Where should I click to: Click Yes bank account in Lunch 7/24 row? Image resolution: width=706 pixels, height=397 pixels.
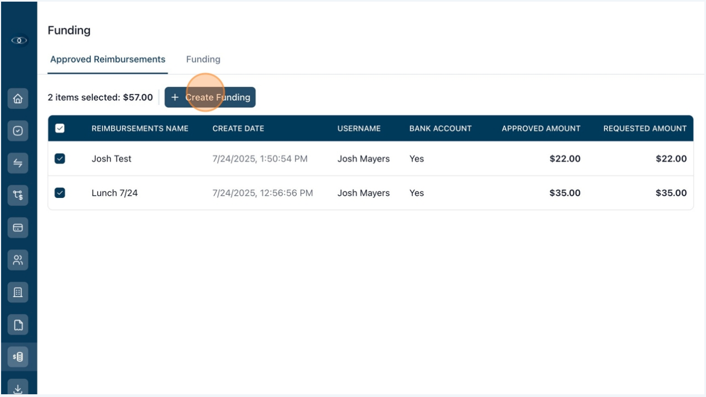click(416, 192)
